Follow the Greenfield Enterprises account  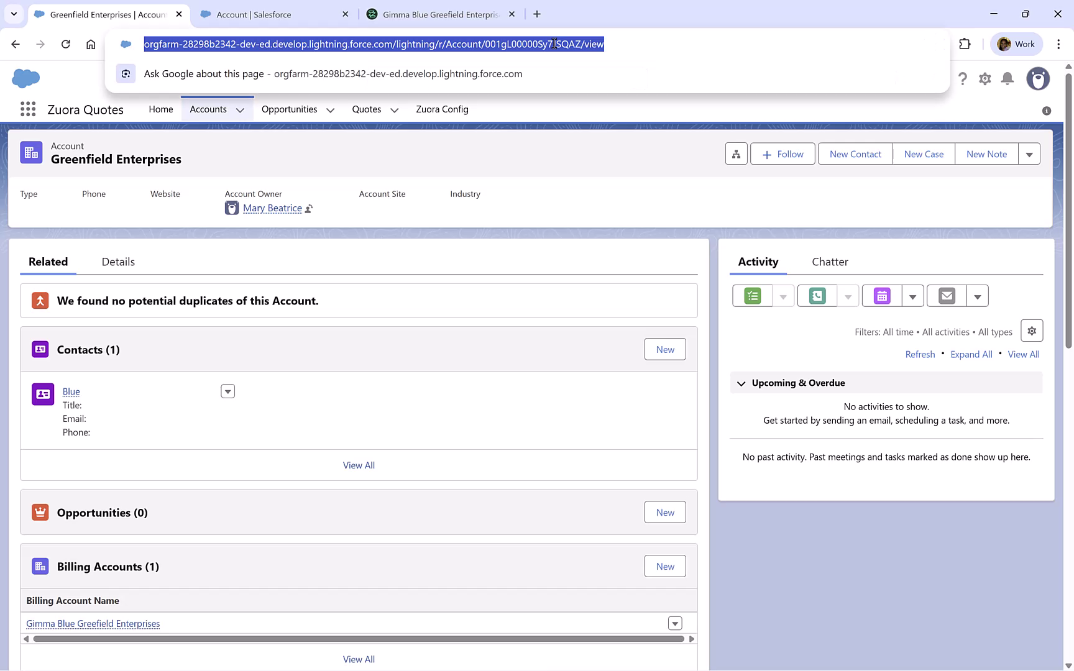(x=782, y=153)
